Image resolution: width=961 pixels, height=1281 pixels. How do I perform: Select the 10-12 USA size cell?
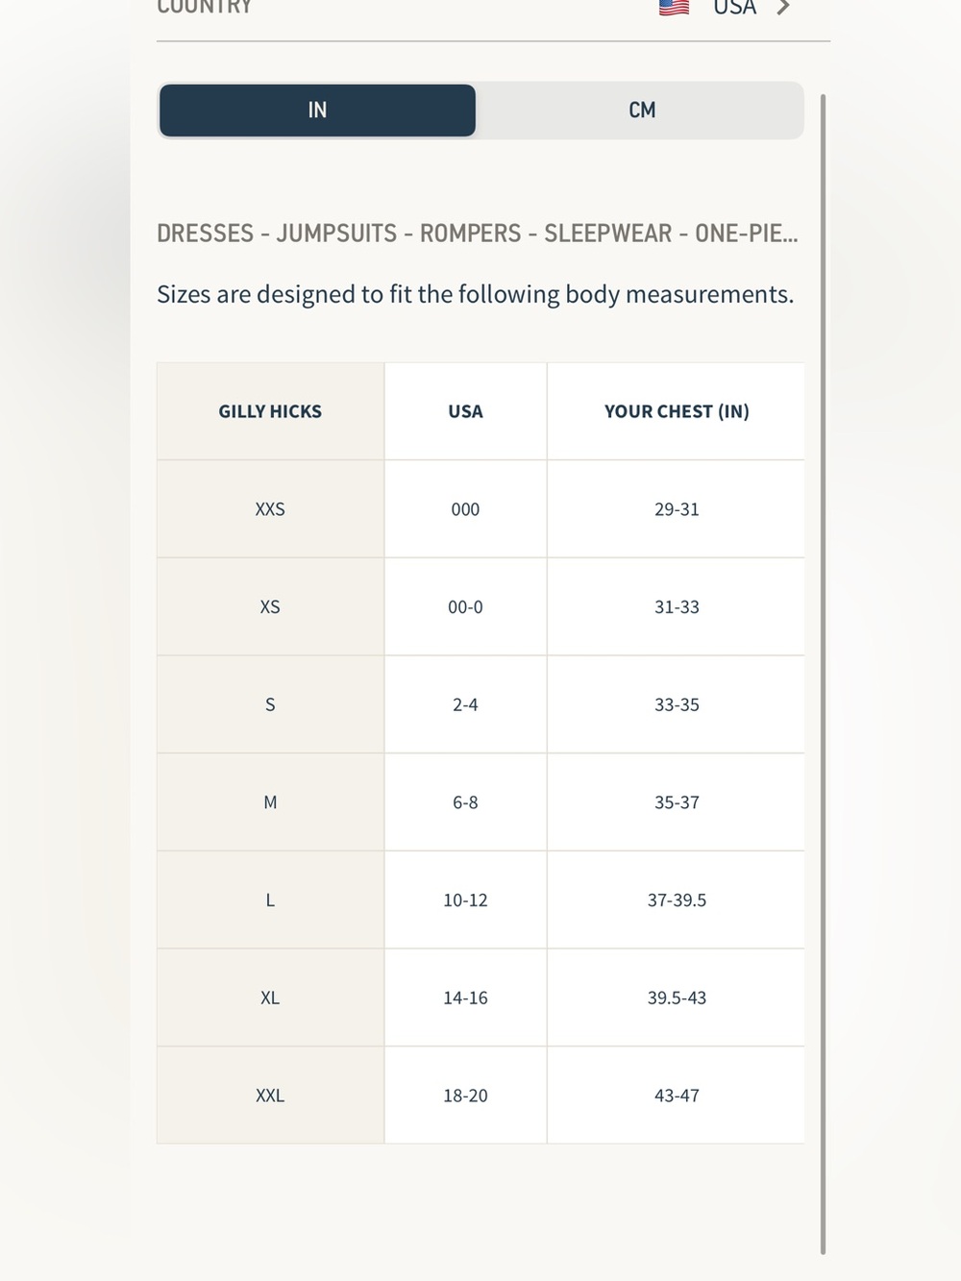pyautogui.click(x=465, y=900)
